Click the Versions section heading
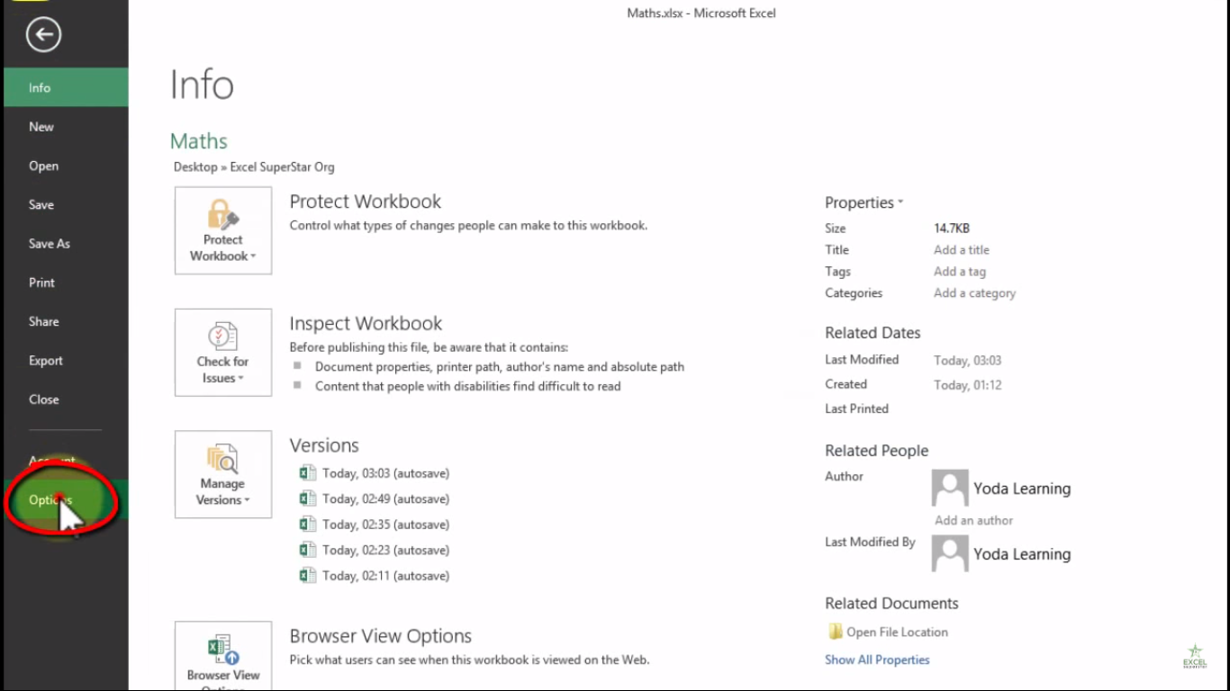 (324, 445)
